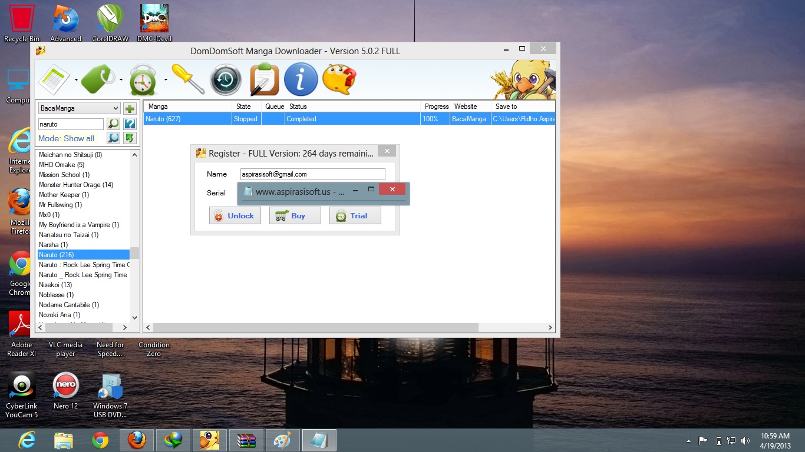Open the green alarm clock scheduler icon
Image resolution: width=805 pixels, height=452 pixels.
pos(143,80)
